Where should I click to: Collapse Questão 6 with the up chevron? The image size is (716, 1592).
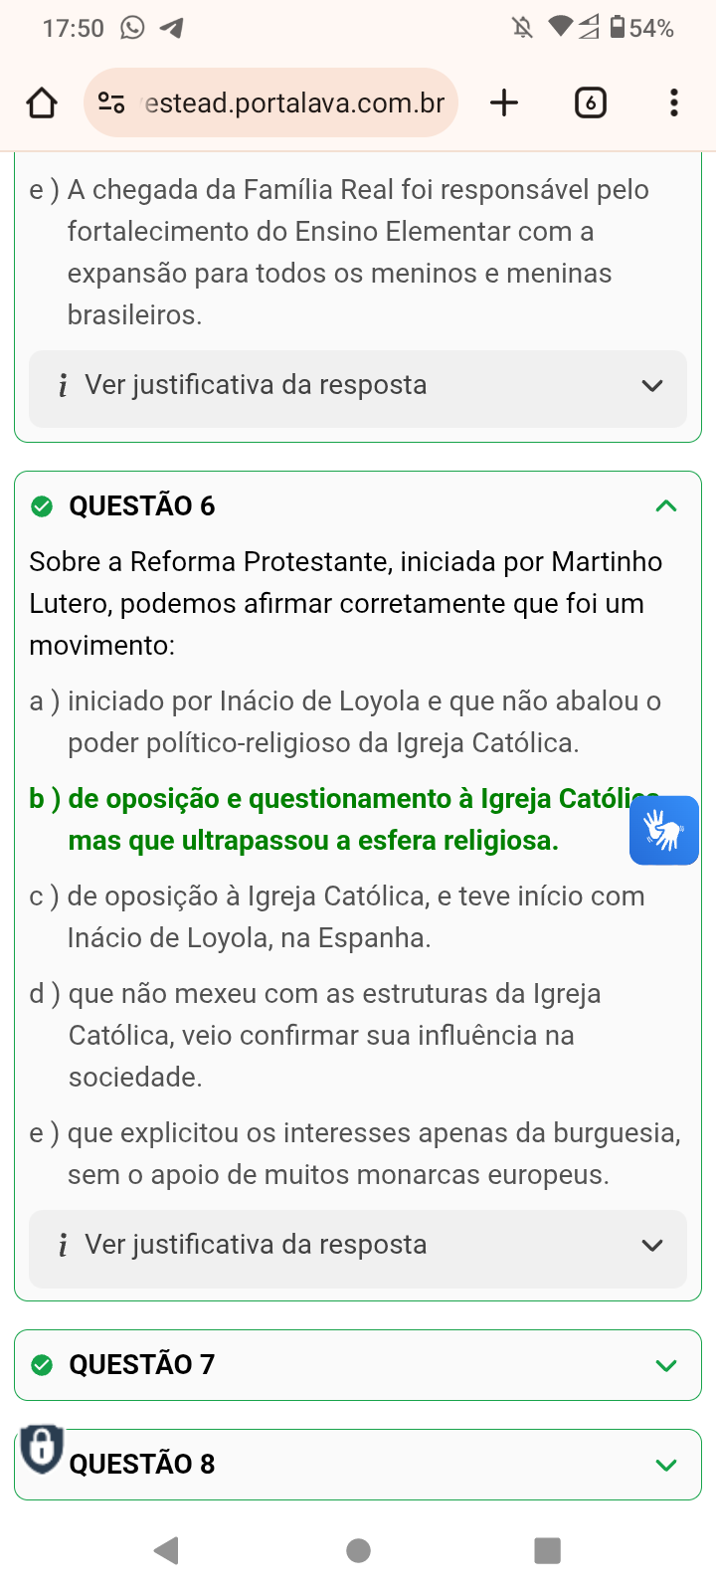[666, 505]
